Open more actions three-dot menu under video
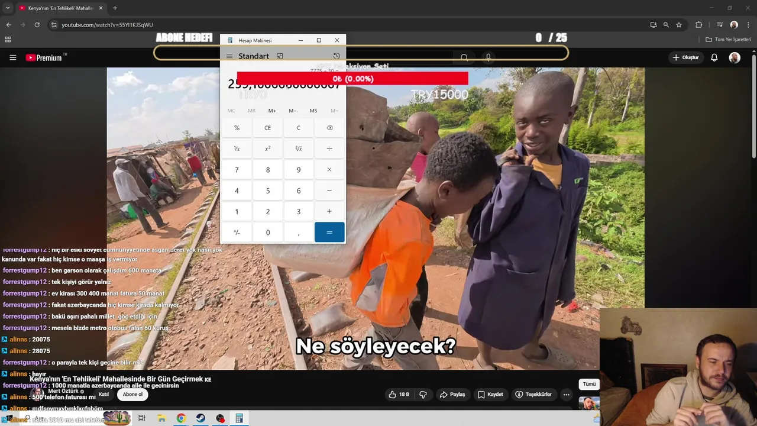Screen dimensions: 757x426 tap(566, 395)
